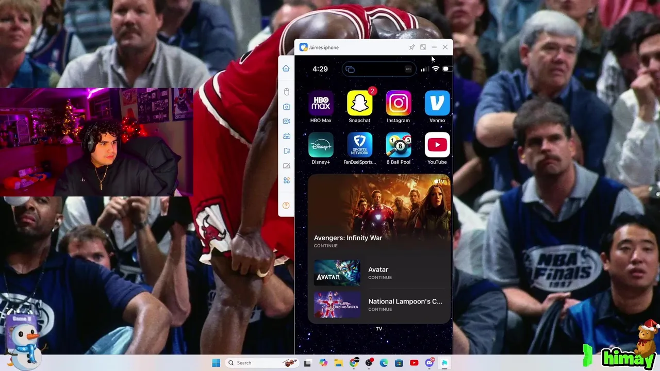Image resolution: width=660 pixels, height=371 pixels.
Task: Pin the Jaimes iphone window on top
Action: point(412,47)
